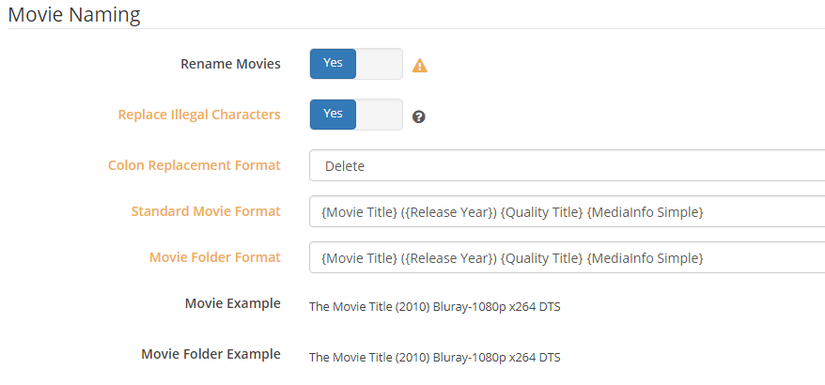
Task: Select the Rename Movies label
Action: (x=230, y=64)
